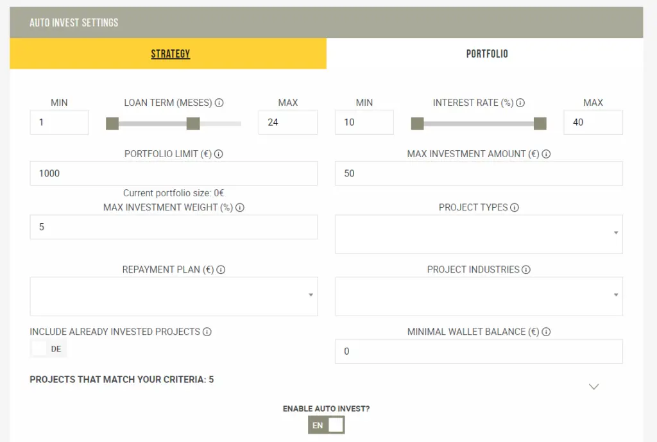
Task: Toggle the Enable Auto Invest switch
Action: point(327,425)
